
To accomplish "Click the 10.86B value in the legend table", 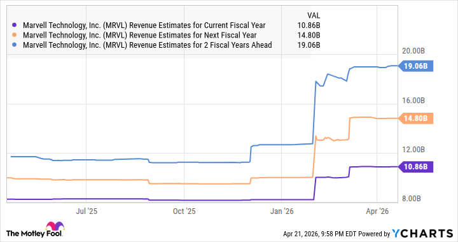I will [x=309, y=25].
